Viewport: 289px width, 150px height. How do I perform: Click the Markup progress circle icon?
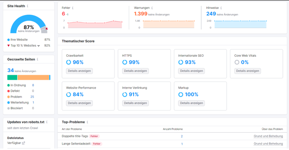(181, 94)
